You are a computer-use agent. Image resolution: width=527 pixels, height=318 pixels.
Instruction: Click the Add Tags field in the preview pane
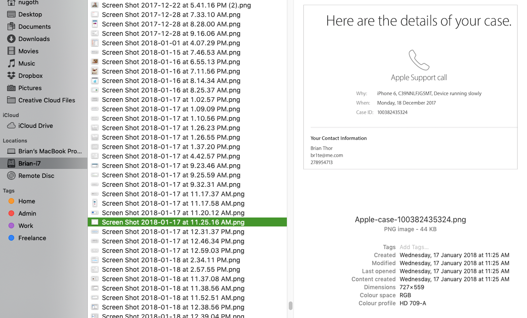415,247
